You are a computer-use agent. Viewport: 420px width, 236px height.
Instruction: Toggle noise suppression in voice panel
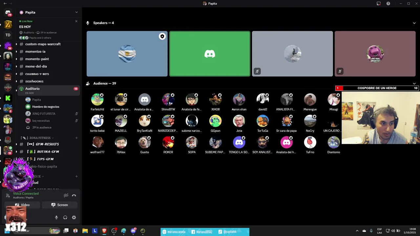(x=66, y=195)
